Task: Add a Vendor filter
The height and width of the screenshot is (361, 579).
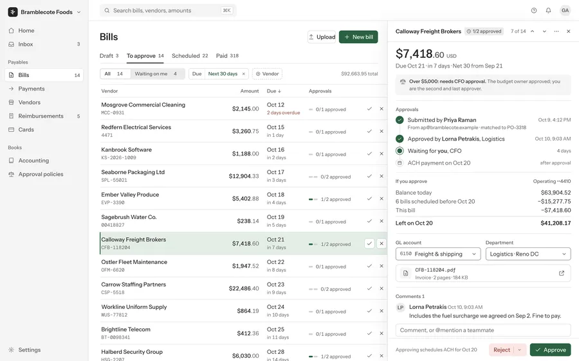Action: 267,74
